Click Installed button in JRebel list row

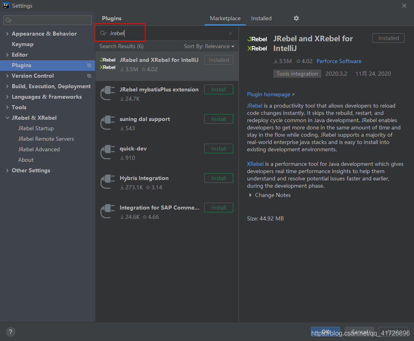tap(219, 60)
